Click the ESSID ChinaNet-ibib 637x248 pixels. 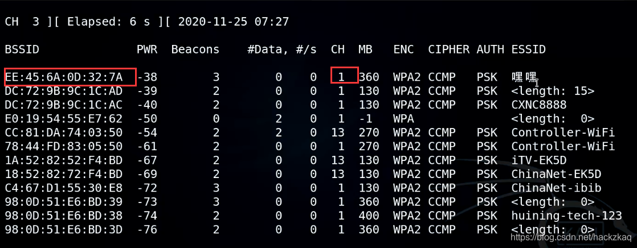click(x=557, y=188)
